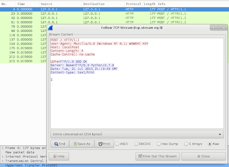Click the Raw packet data line
Screen dimensions: 229x167
[20, 152]
